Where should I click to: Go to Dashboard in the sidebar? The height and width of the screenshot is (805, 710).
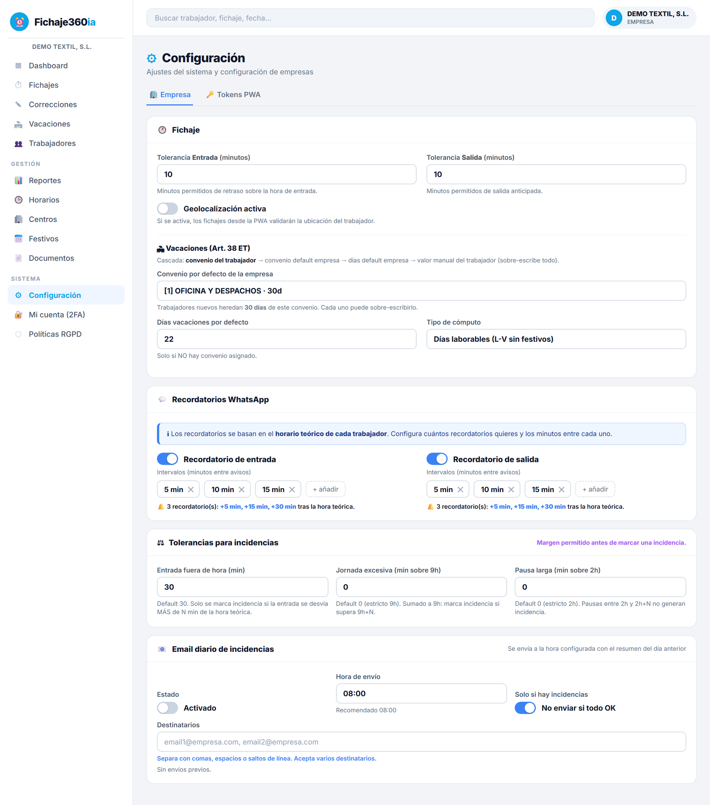pos(66,66)
